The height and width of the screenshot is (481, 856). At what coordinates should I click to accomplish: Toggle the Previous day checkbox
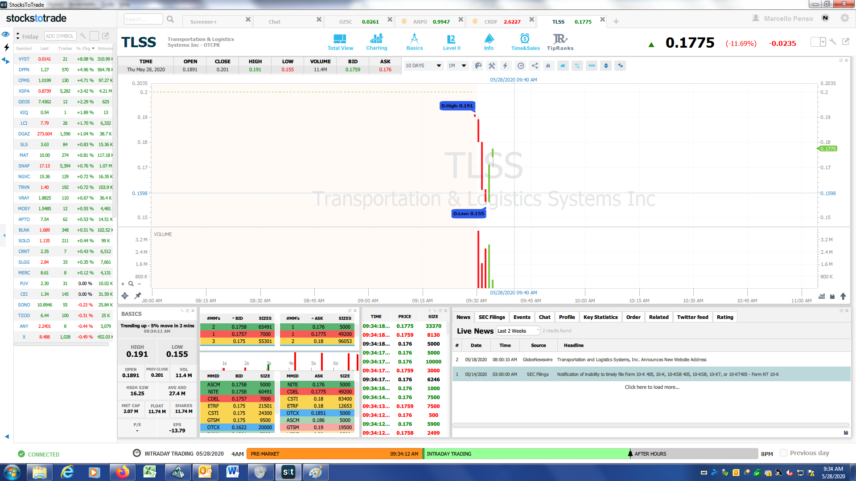(783, 453)
